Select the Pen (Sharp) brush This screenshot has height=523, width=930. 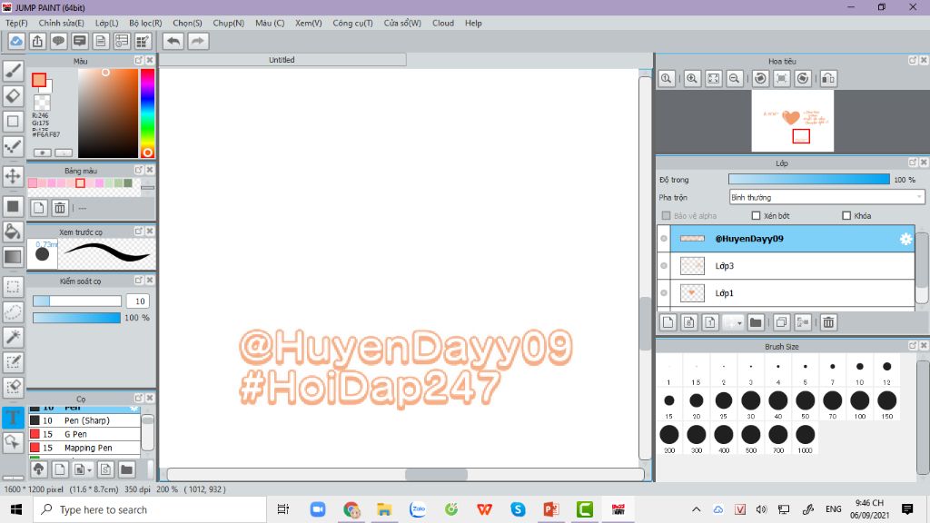coord(84,420)
